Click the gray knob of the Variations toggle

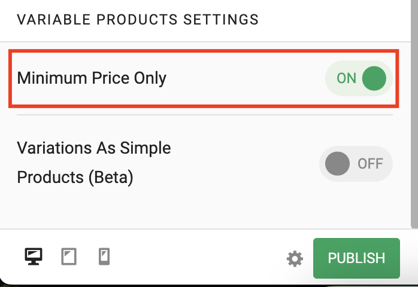point(337,163)
